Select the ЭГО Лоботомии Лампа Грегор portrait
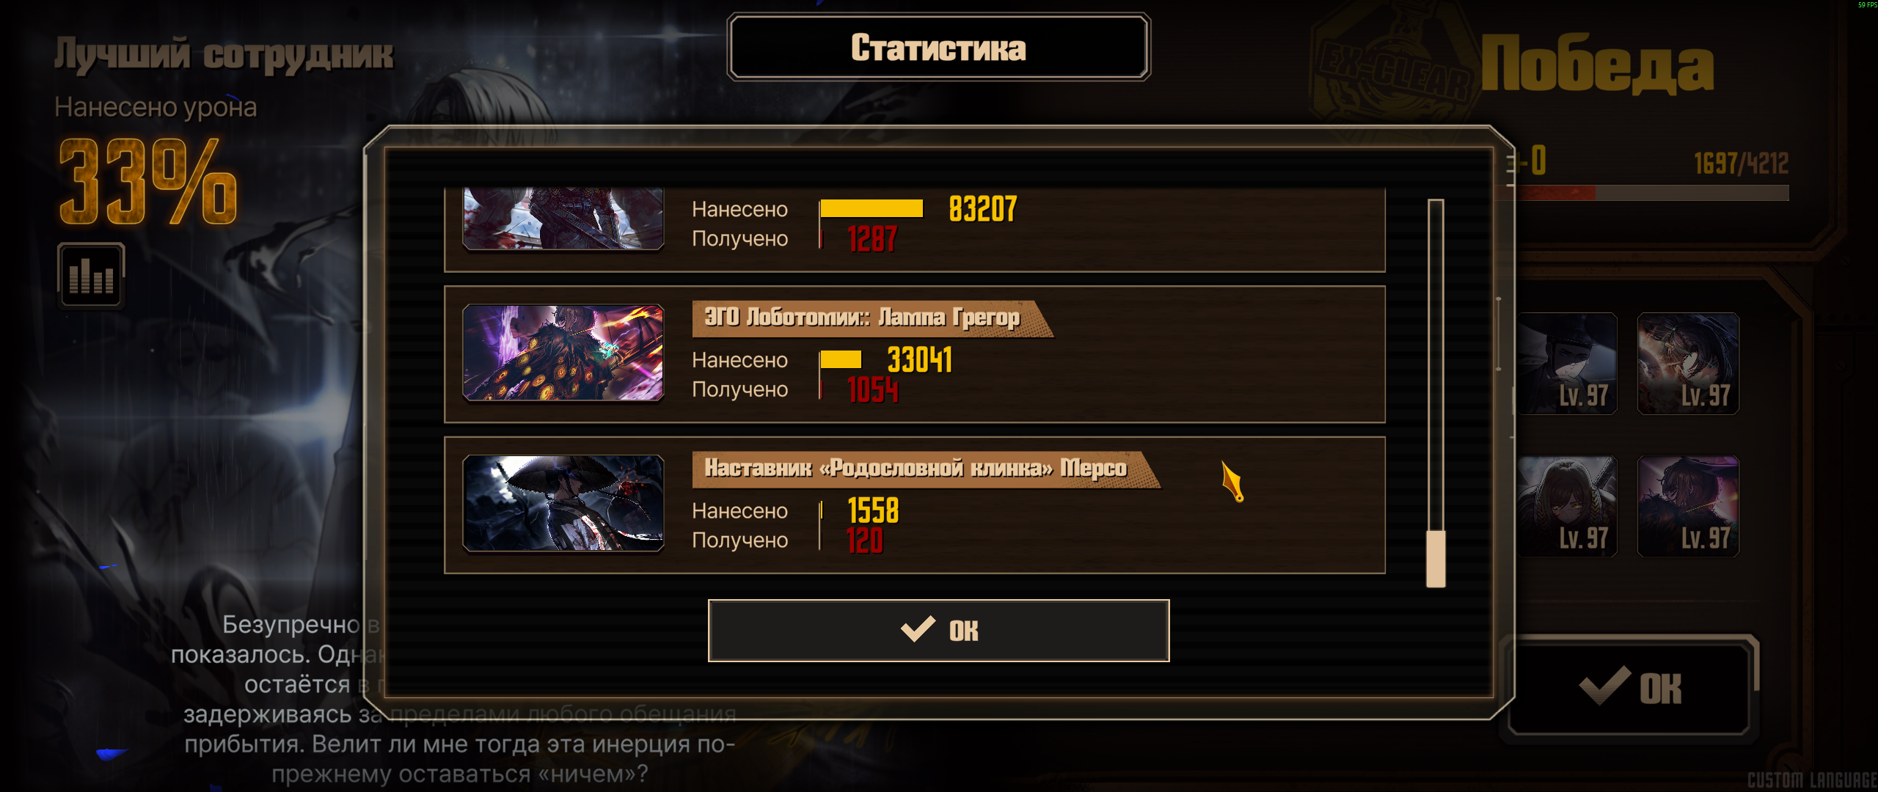The width and height of the screenshot is (1878, 792). tap(563, 353)
